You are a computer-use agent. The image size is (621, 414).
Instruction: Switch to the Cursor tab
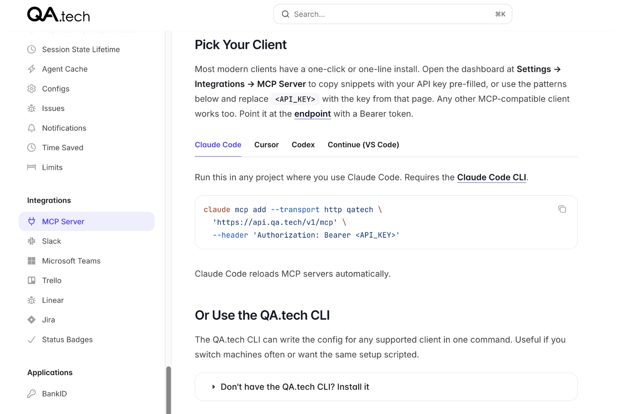click(x=266, y=145)
